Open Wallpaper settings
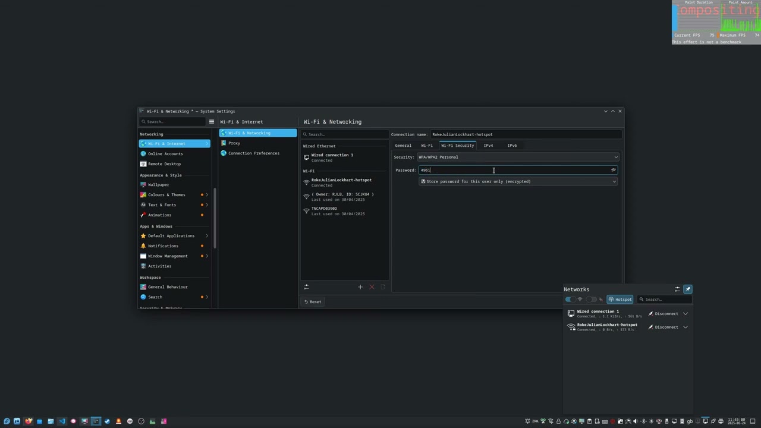Screen dimensions: 761x428 pyautogui.click(x=174, y=185)
